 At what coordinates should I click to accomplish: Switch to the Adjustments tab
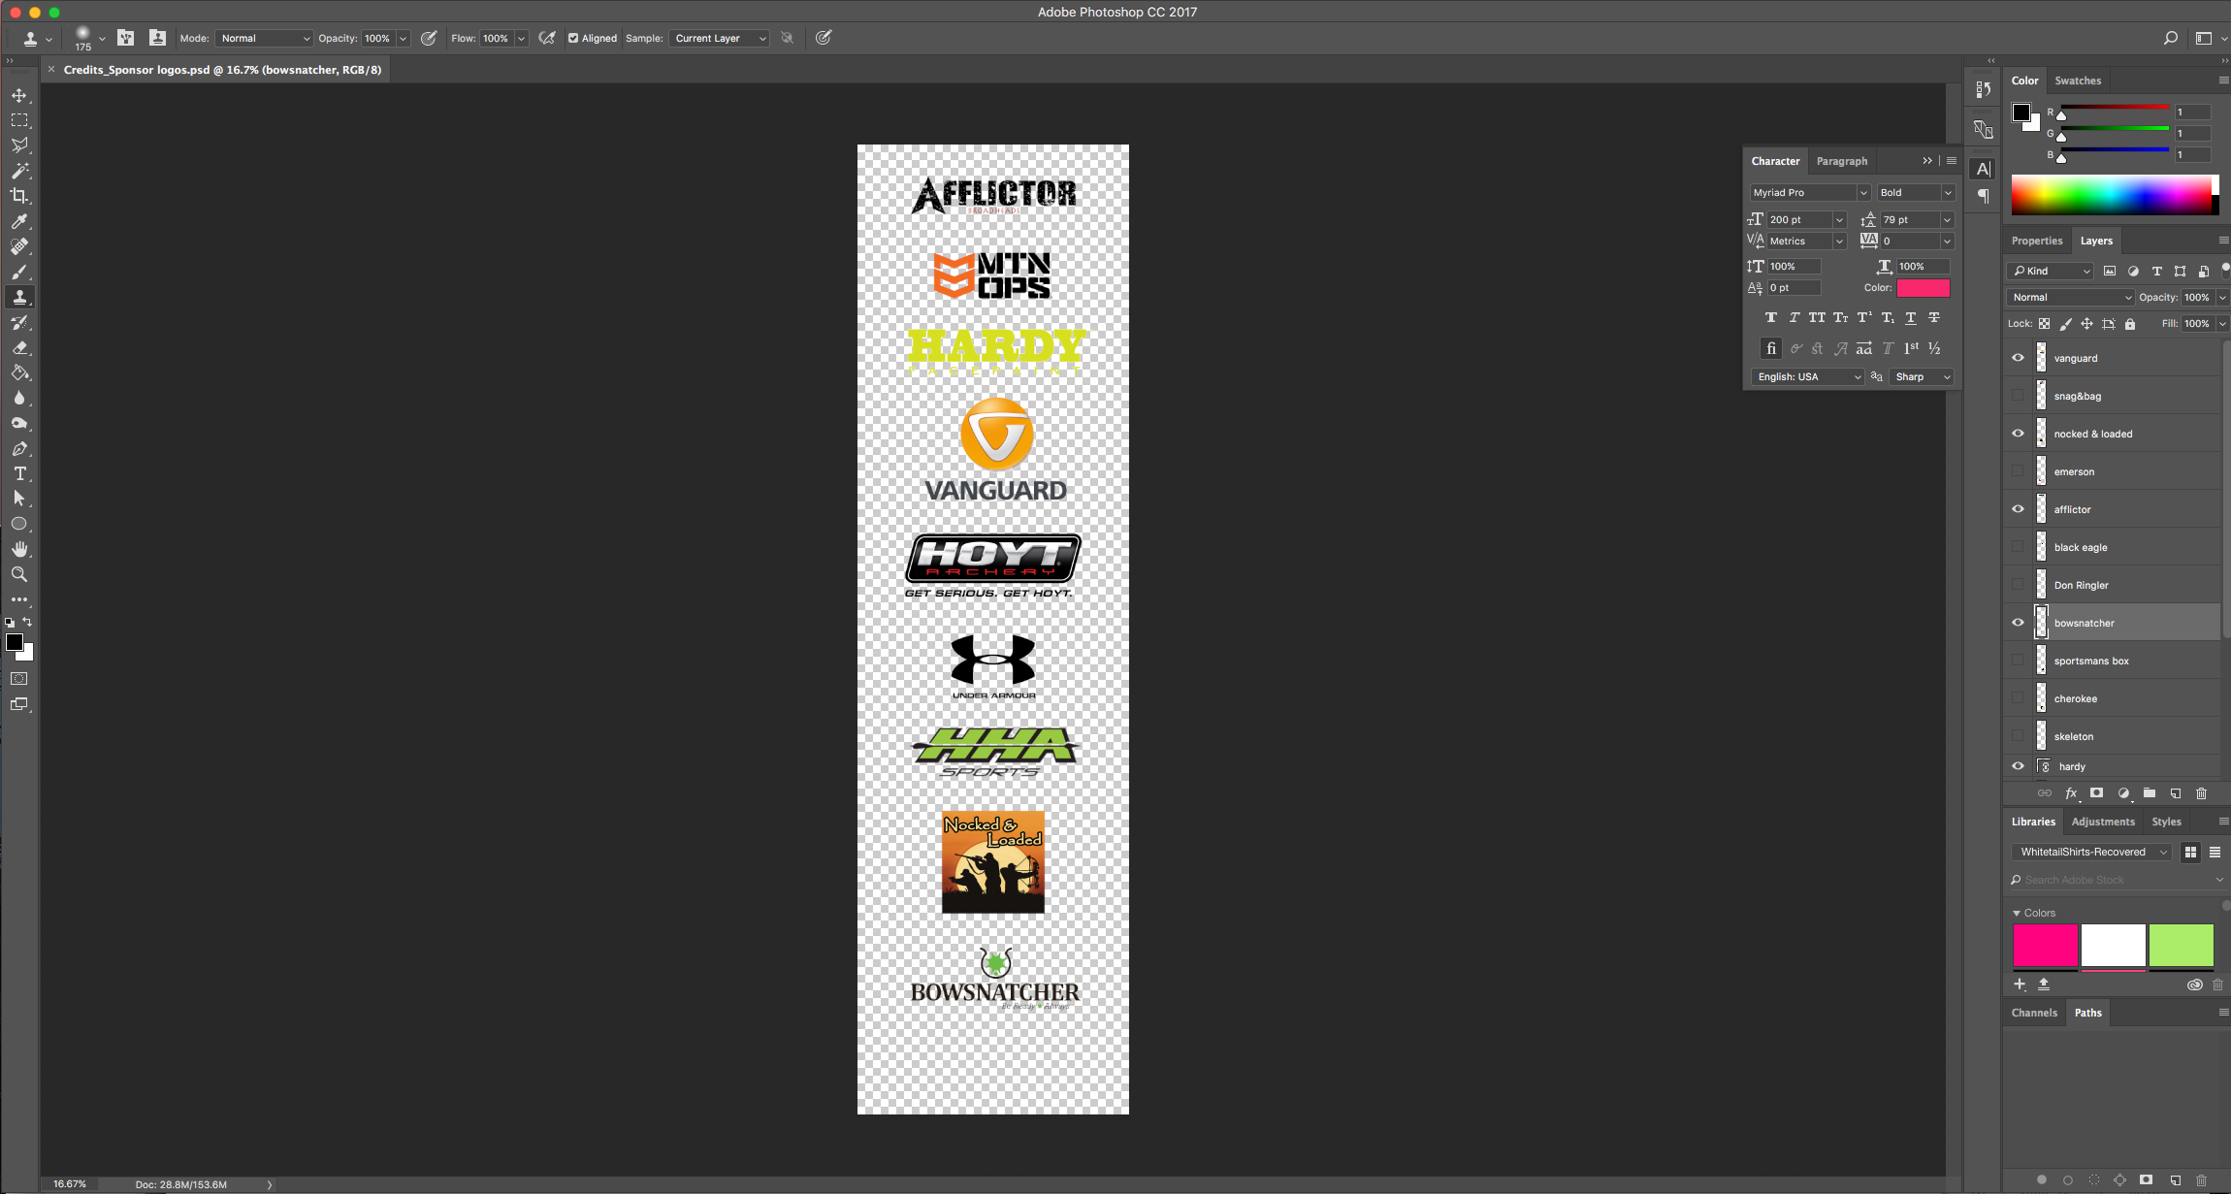(x=2103, y=823)
